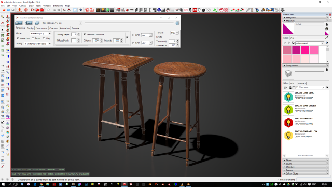The height and width of the screenshot is (187, 332).
Task: Click the globe icon in the Thea window
Action: [x=177, y=23]
